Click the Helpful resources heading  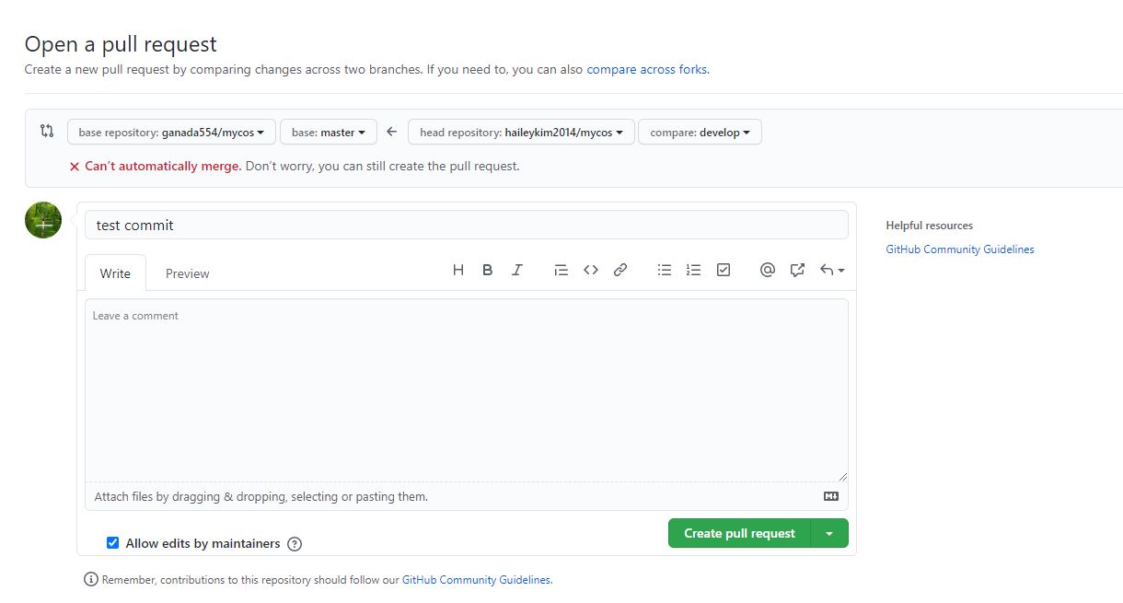(x=929, y=226)
